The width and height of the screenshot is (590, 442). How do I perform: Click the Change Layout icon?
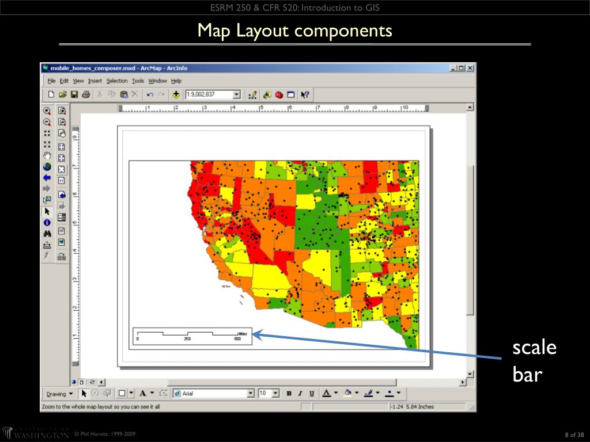[62, 257]
